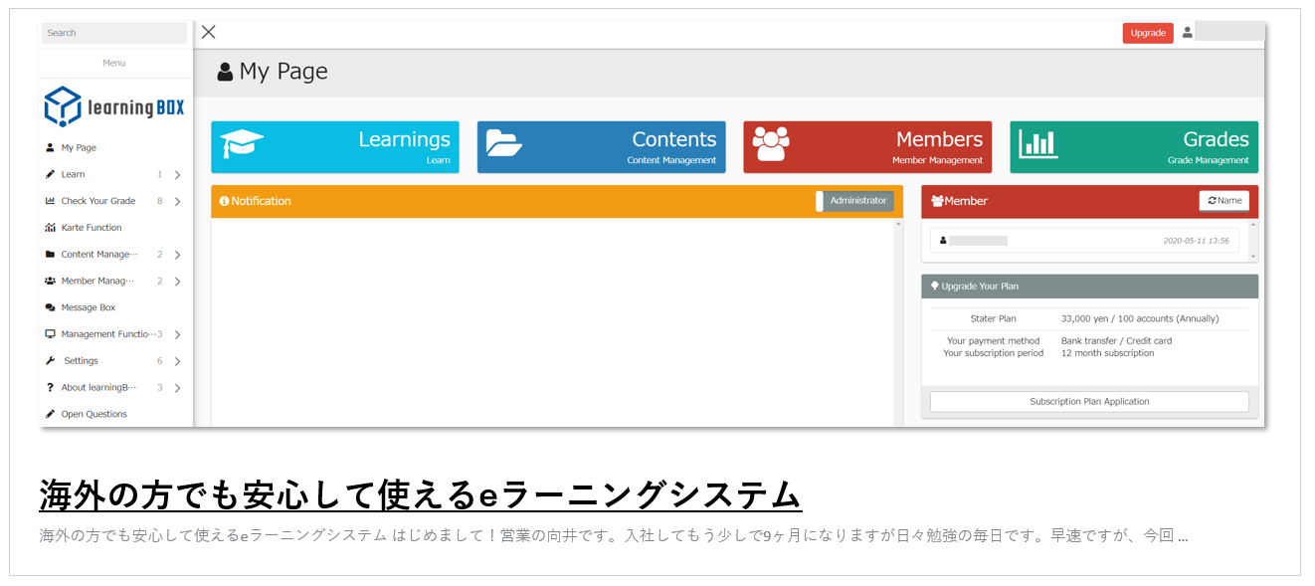The height and width of the screenshot is (586, 1315).
Task: Click the learningBOX logo in sidebar
Action: point(114,106)
